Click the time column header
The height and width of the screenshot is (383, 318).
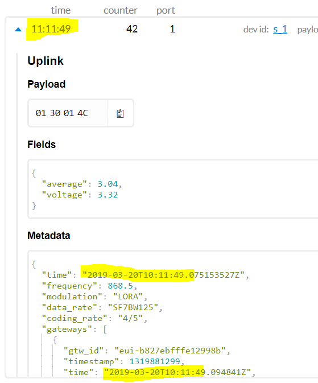coord(60,10)
